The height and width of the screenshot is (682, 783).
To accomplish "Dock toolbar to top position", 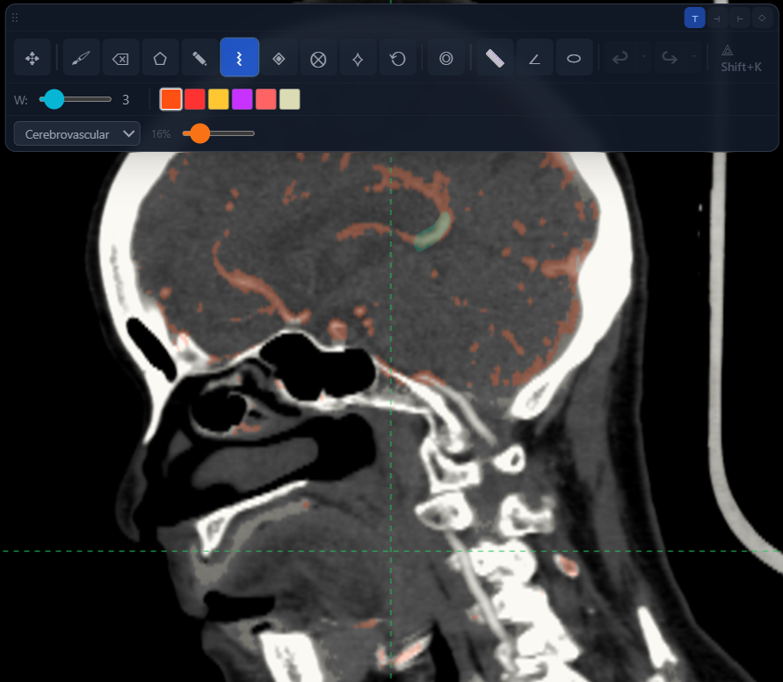I will 694,18.
